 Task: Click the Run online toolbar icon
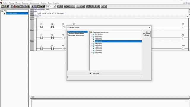(x=12, y=6)
